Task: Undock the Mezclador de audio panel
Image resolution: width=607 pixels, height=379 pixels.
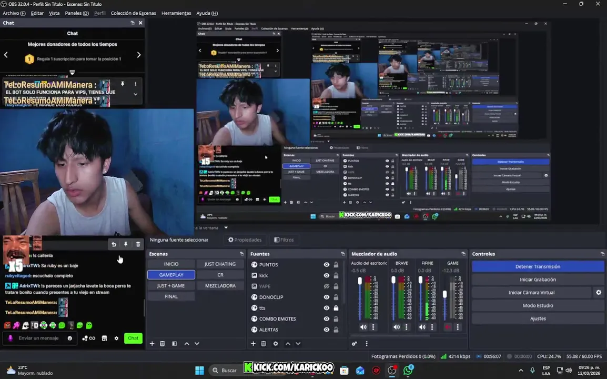Action: point(463,254)
